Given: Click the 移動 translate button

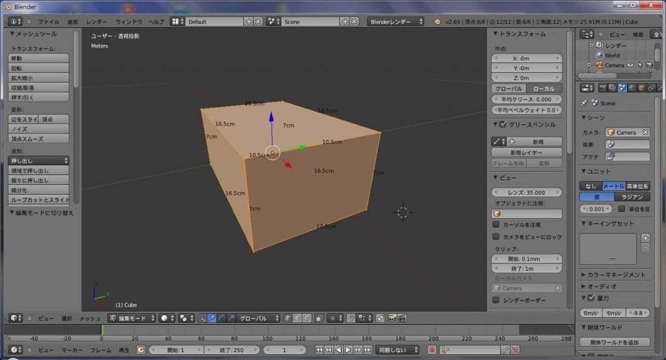Looking at the screenshot, I should click(38, 58).
